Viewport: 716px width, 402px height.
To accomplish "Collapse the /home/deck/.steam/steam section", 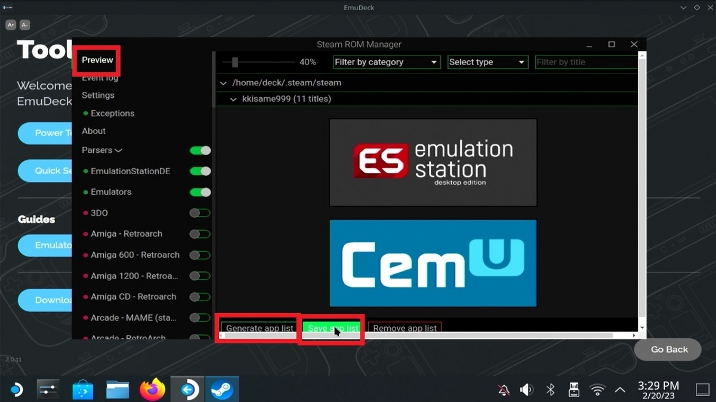I will click(x=223, y=83).
